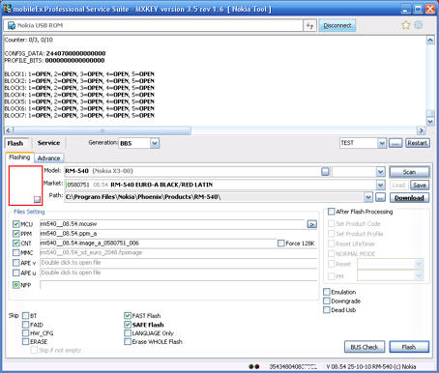Click the MCU file name field

pos(172,224)
